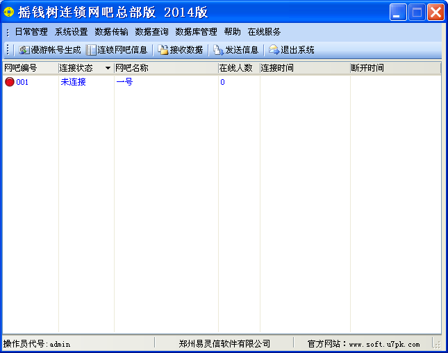Click the 断开时间 column header
The image size is (448, 353).
click(396, 68)
